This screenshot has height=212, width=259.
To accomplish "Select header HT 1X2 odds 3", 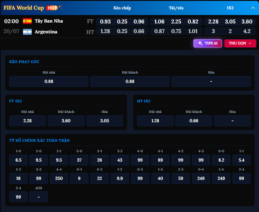I will point(213,31).
